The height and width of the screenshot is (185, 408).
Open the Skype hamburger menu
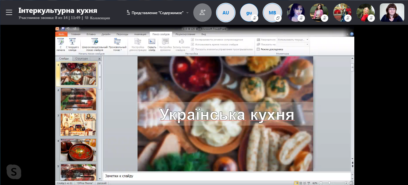click(9, 12)
